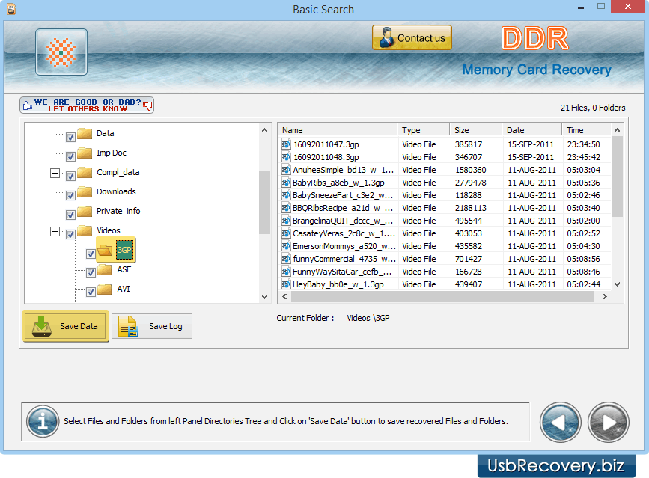The width and height of the screenshot is (649, 478).
Task: Click the thumbs-down feedback icon
Action: (x=148, y=106)
